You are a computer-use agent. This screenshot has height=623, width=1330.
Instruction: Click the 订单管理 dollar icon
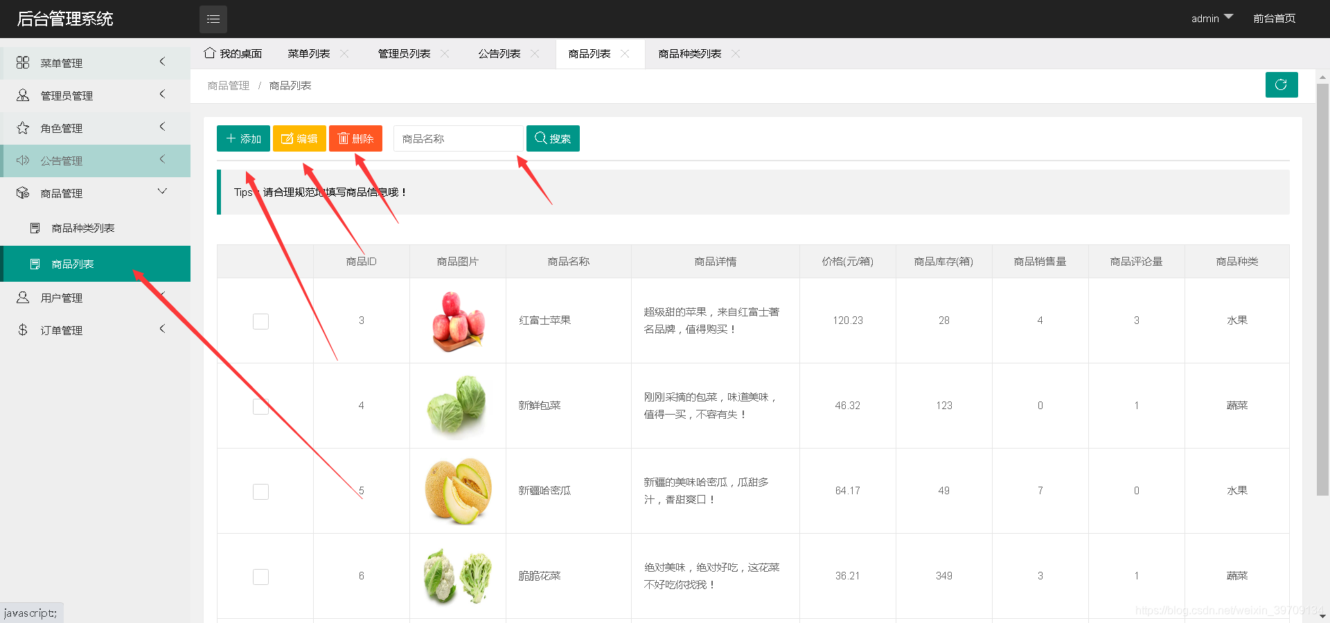pos(23,329)
